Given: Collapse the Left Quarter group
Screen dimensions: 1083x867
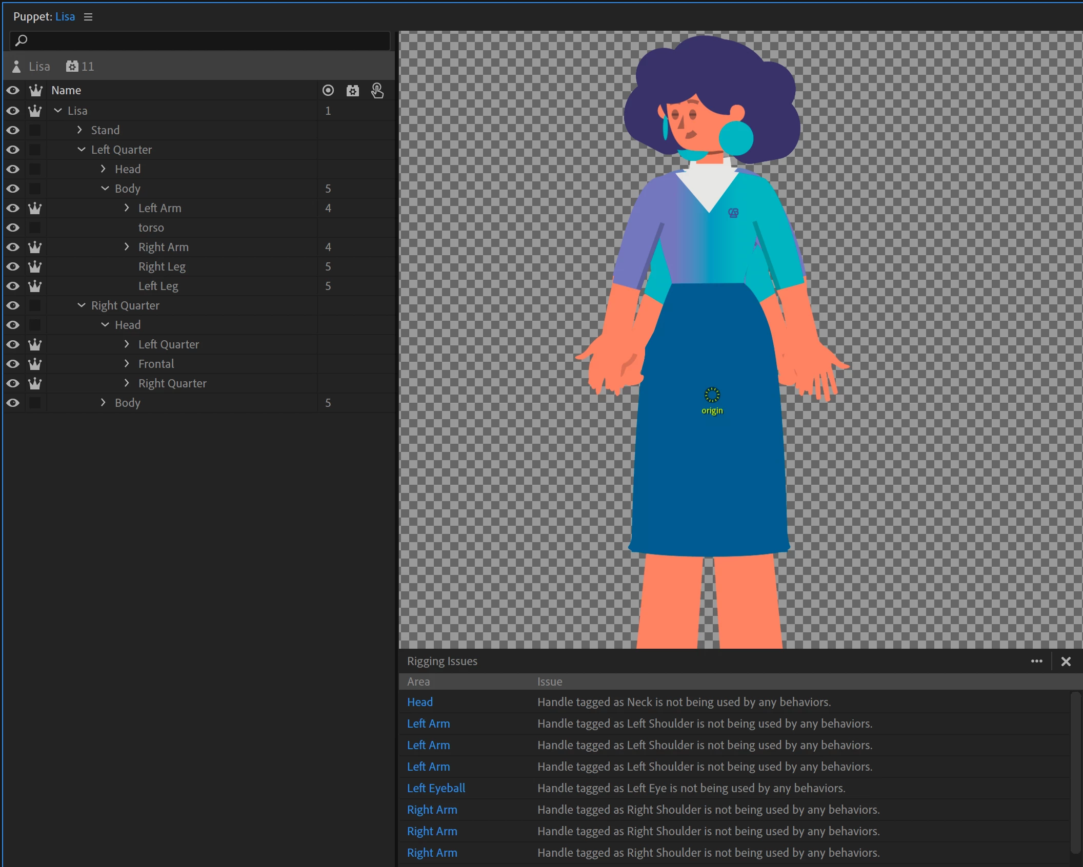Looking at the screenshot, I should (x=82, y=150).
